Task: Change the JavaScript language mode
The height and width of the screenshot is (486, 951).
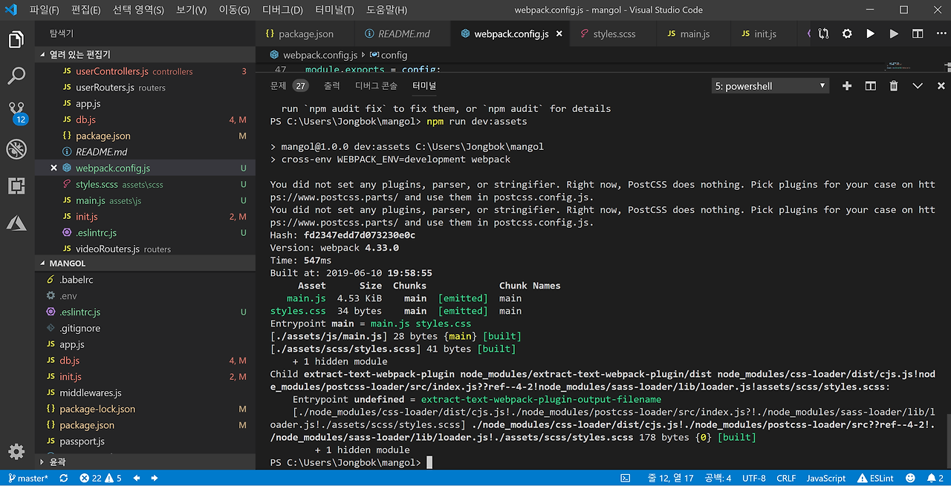Action: point(826,479)
